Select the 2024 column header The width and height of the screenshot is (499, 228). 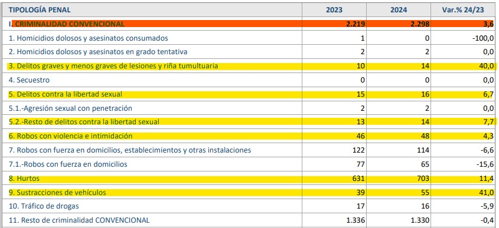pyautogui.click(x=399, y=10)
